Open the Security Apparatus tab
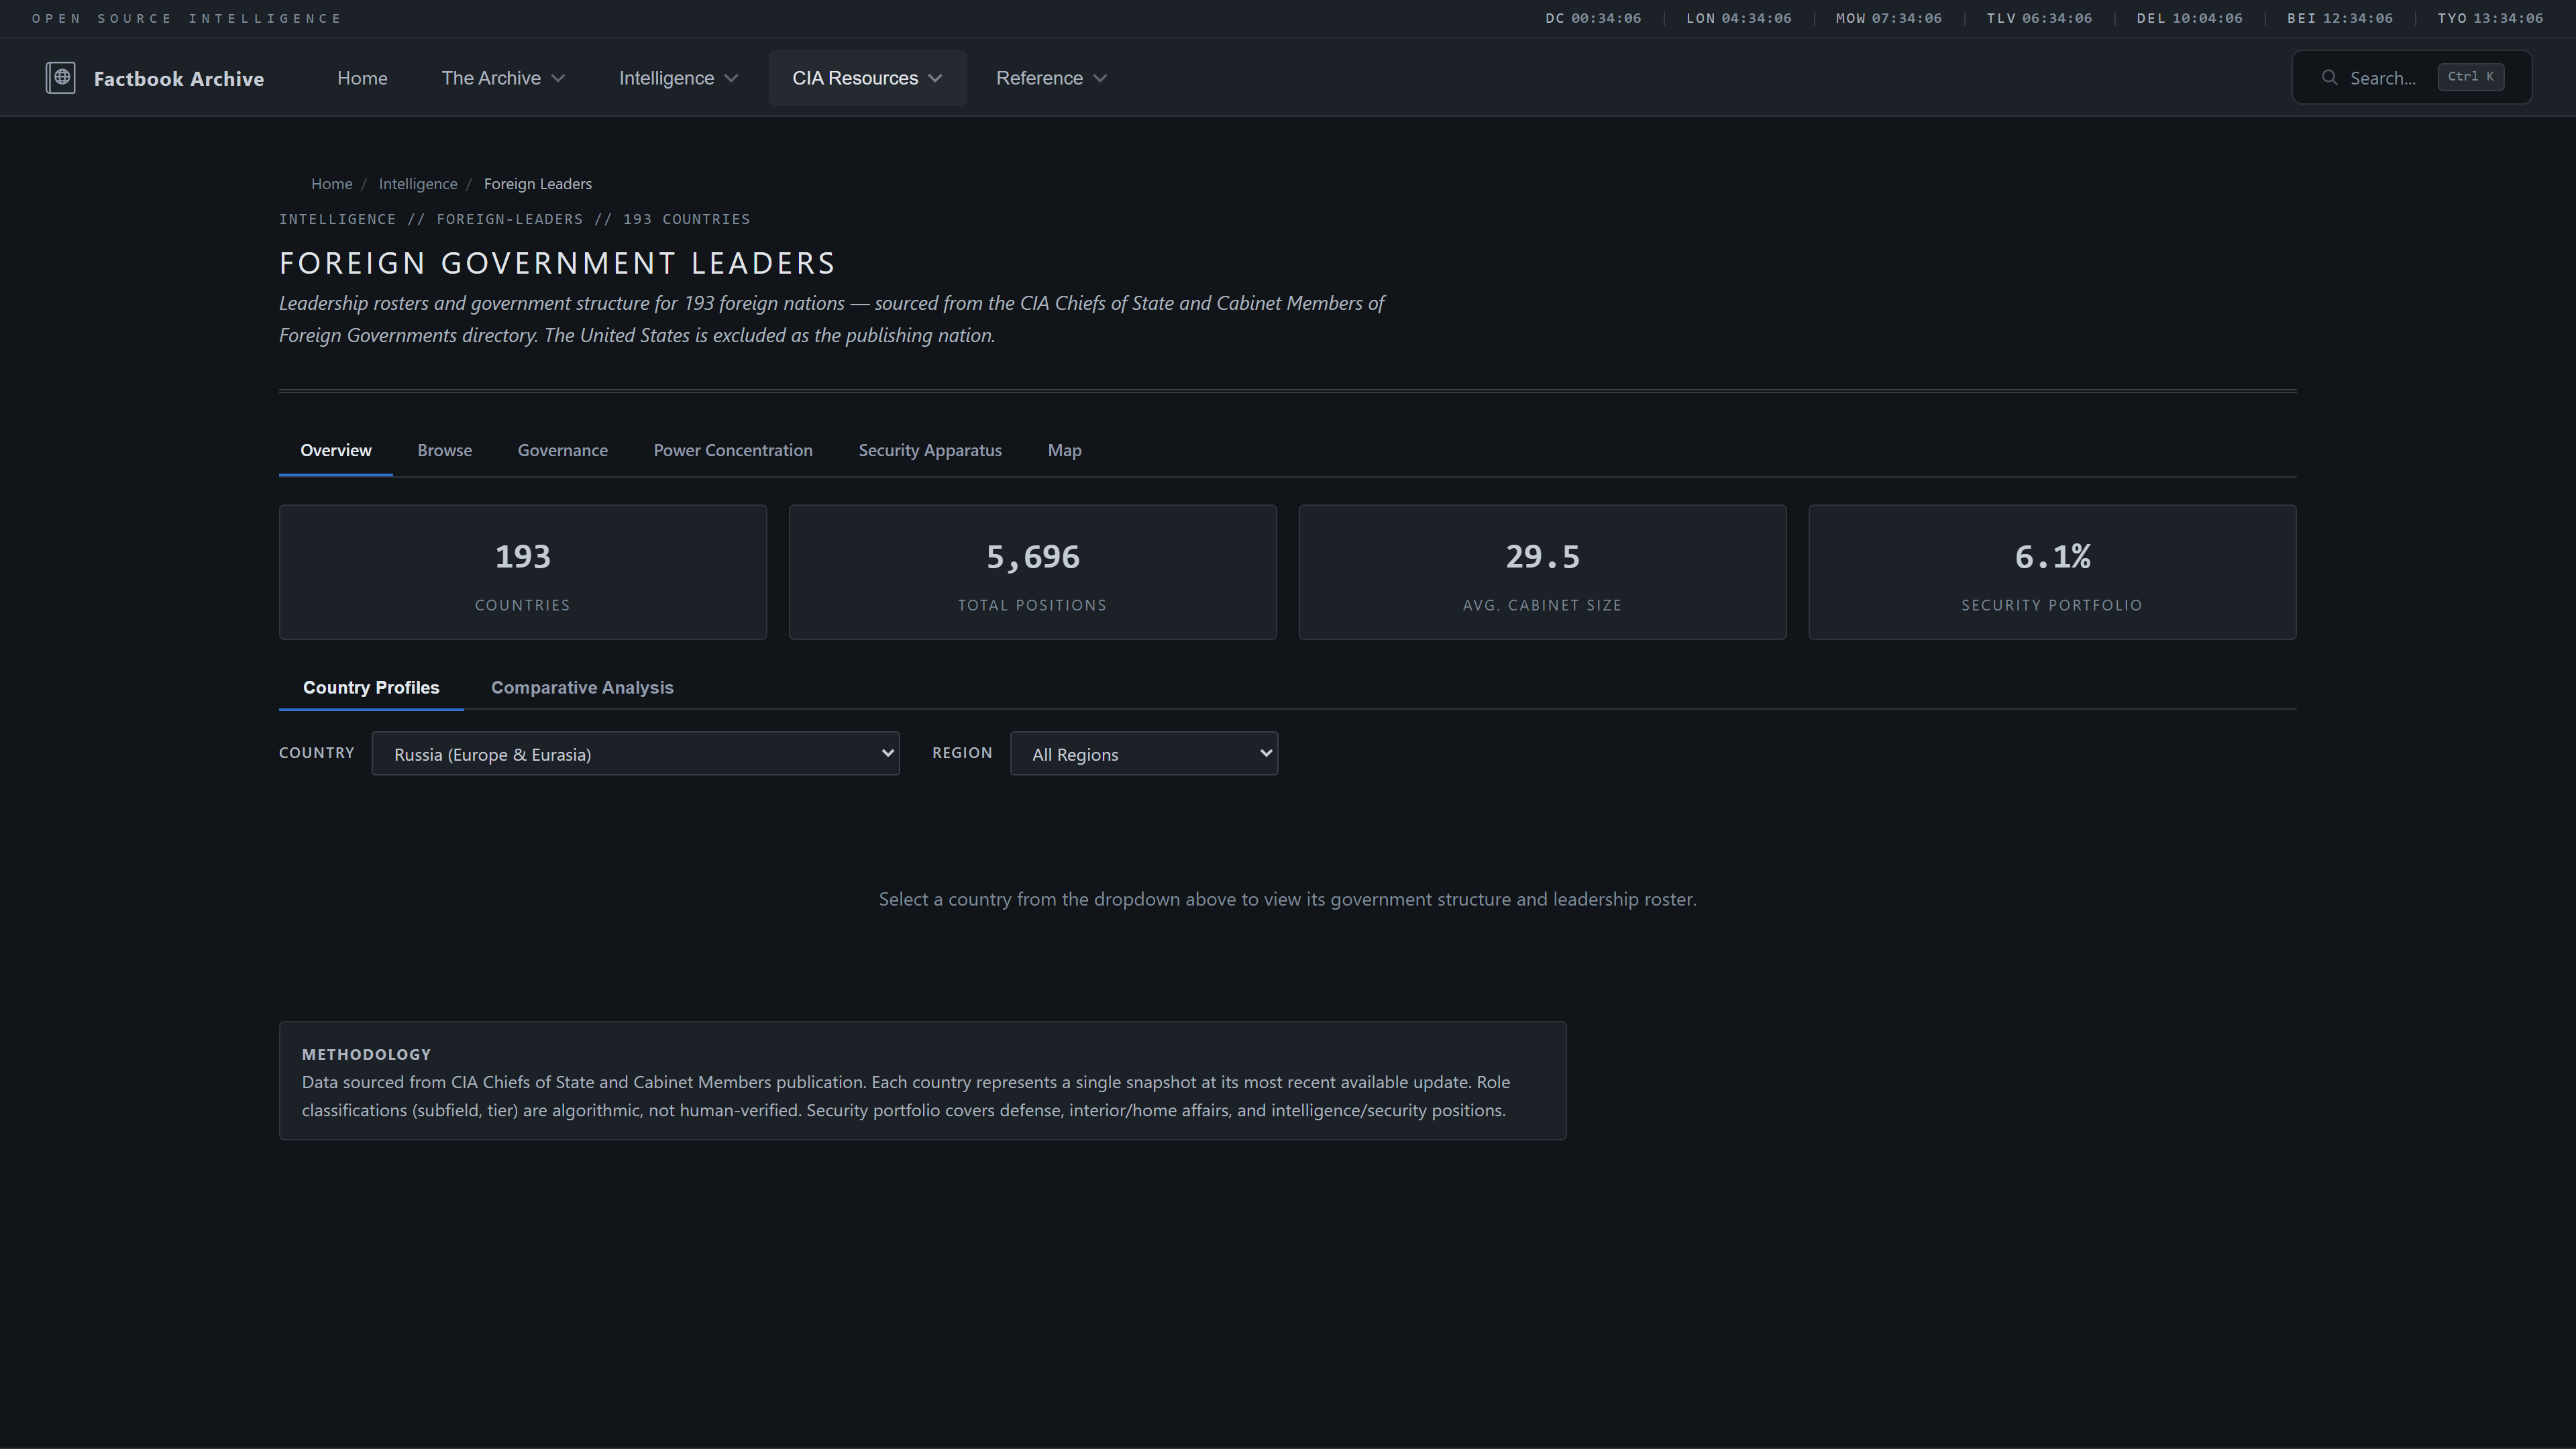This screenshot has width=2576, height=1449. [x=929, y=451]
